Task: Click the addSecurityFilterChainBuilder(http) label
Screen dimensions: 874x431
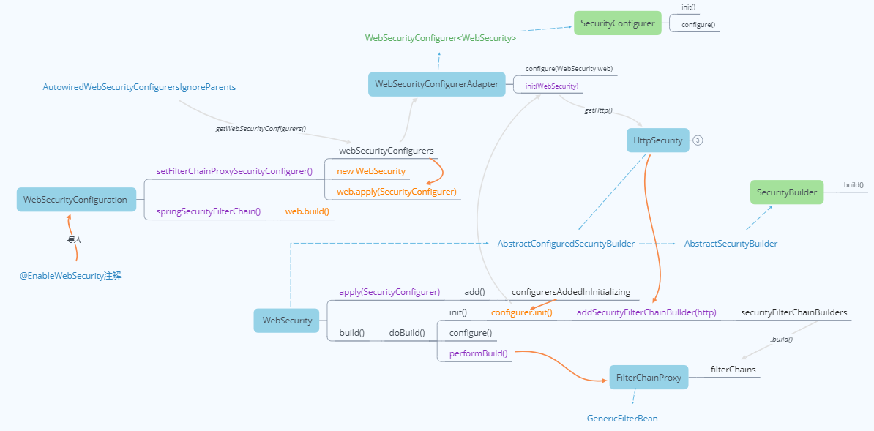Action: pyautogui.click(x=646, y=312)
